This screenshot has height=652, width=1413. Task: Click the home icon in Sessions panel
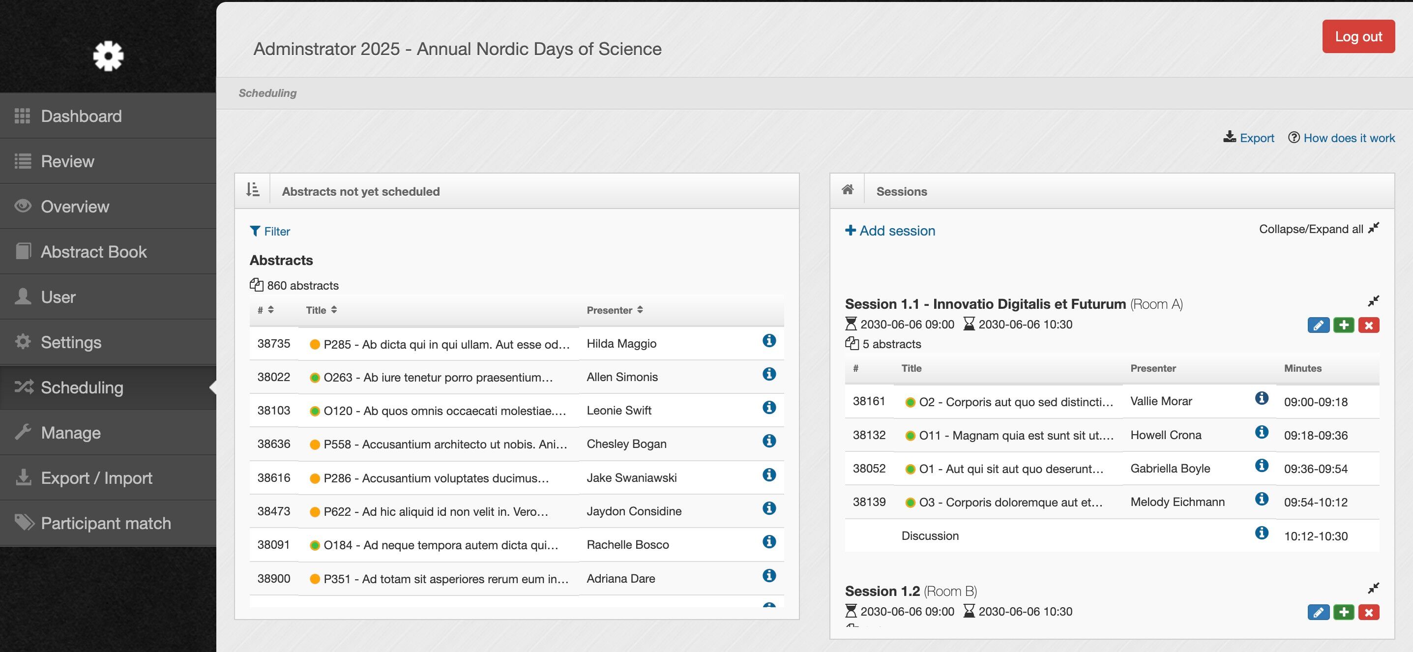848,190
